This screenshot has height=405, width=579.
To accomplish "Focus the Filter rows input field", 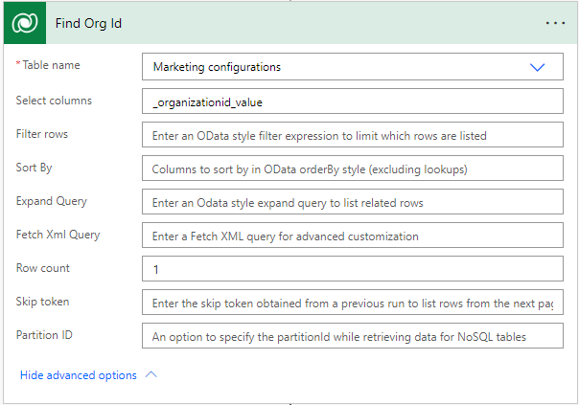I will pos(352,135).
